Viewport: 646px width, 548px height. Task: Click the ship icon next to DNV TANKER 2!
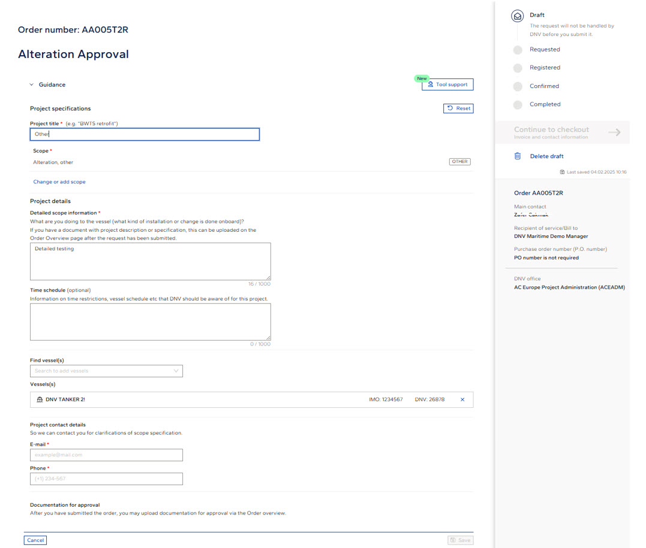point(40,399)
